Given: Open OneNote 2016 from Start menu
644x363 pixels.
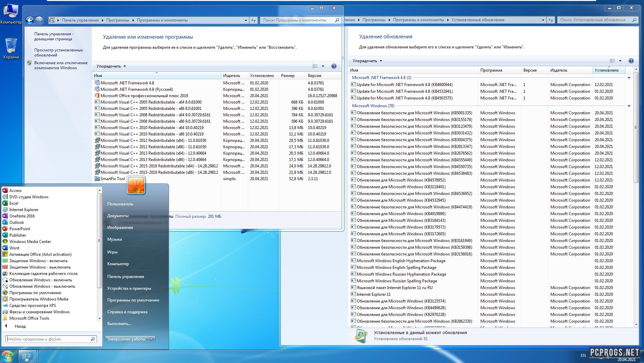Looking at the screenshot, I should pos(22,216).
